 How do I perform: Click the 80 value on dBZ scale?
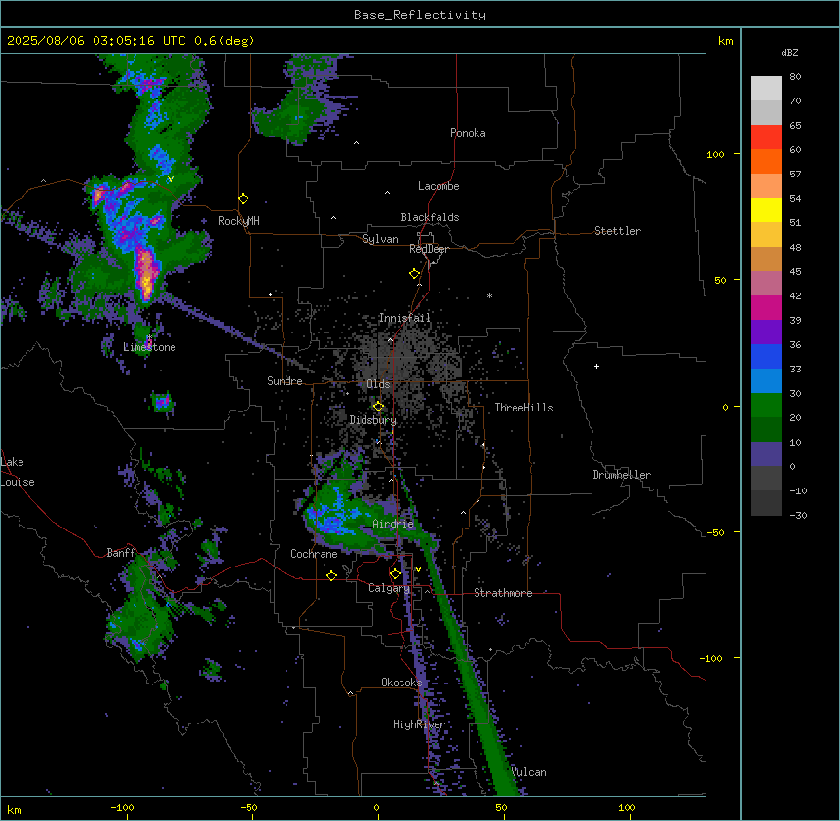pos(795,77)
